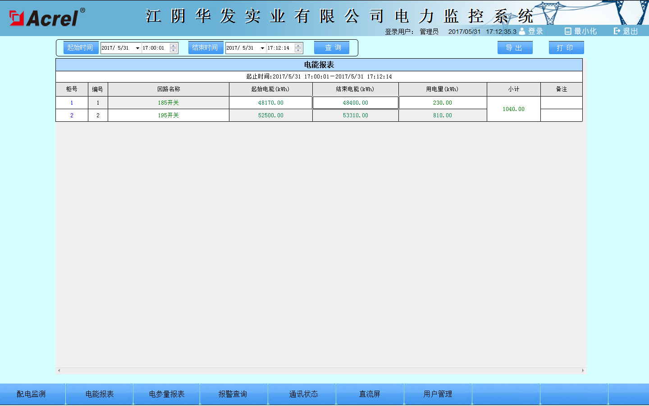
Task: Click the 管理员 logged-in user text
Action: 429,32
